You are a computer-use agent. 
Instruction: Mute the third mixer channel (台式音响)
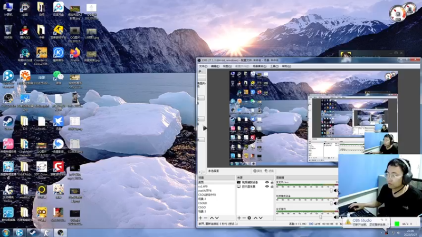point(335,217)
